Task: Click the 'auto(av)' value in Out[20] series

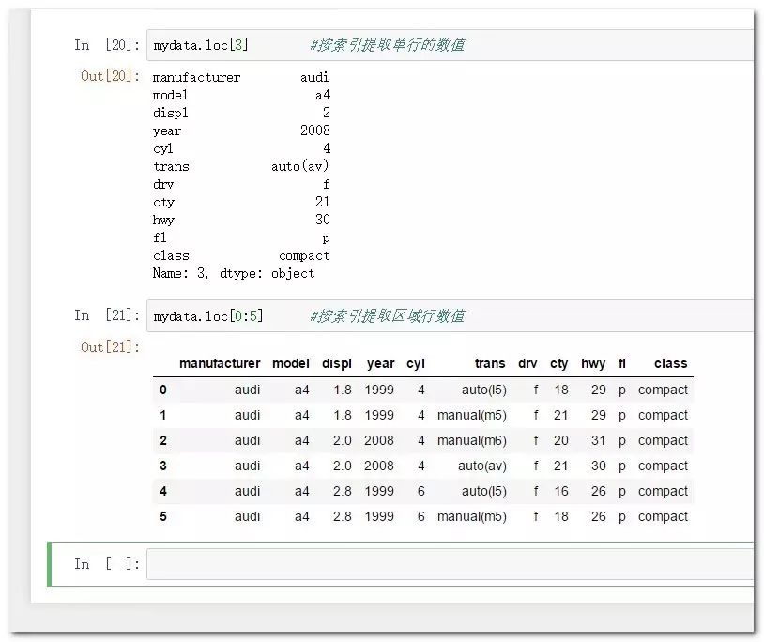Action: point(300,166)
